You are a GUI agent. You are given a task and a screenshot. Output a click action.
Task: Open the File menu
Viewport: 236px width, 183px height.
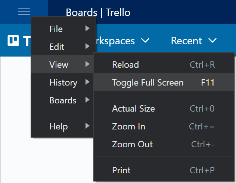click(56, 29)
